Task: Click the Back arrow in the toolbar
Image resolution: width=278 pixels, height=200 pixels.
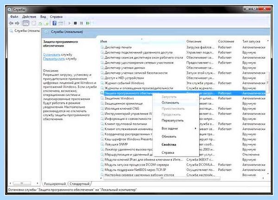Action: pos(11,23)
